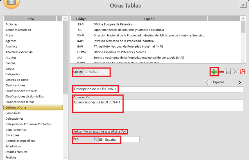Open the Bancos table entry
Screen dimensions: 249x160
(x=10, y=63)
